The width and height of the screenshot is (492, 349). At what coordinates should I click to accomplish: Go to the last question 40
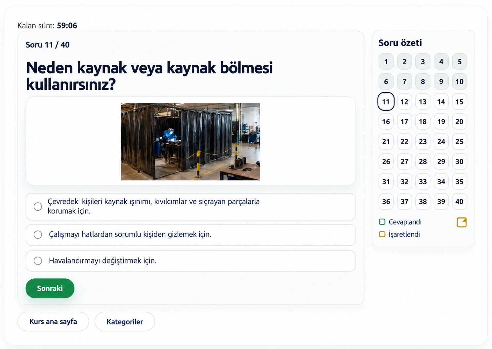pos(460,201)
